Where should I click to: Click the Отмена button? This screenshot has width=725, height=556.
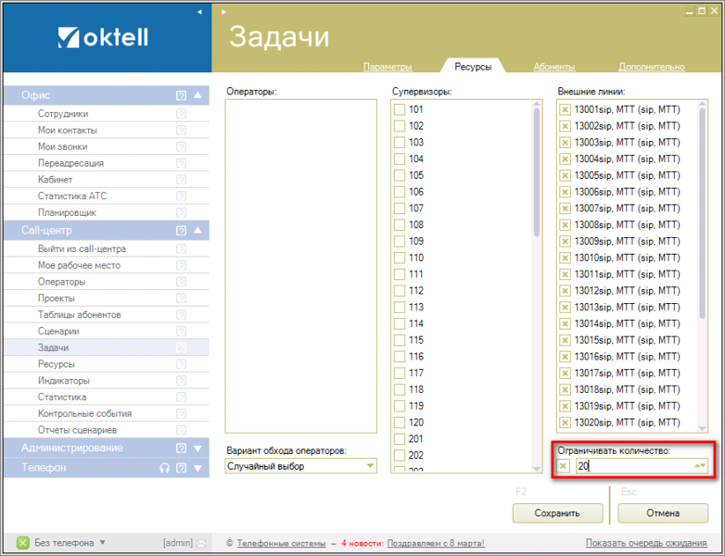point(663,513)
